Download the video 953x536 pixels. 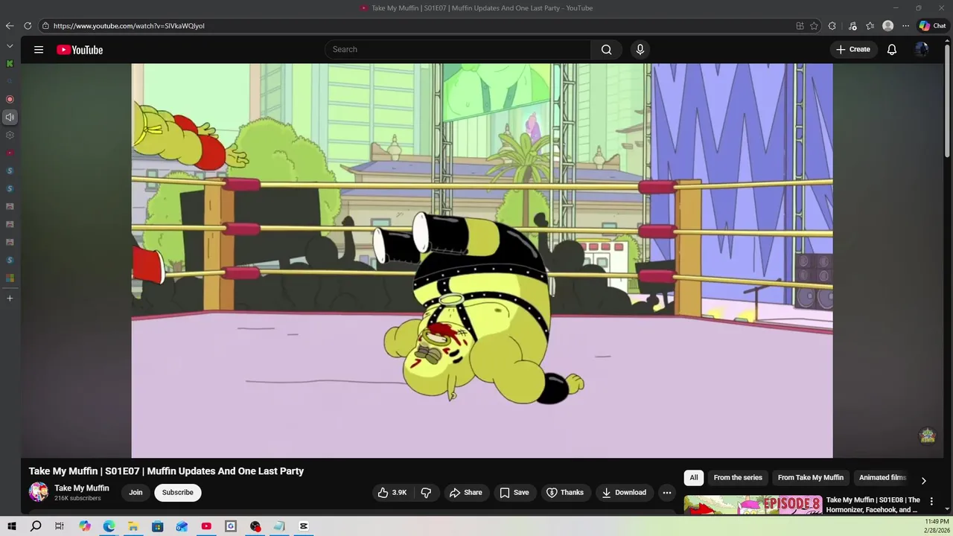[x=624, y=493]
